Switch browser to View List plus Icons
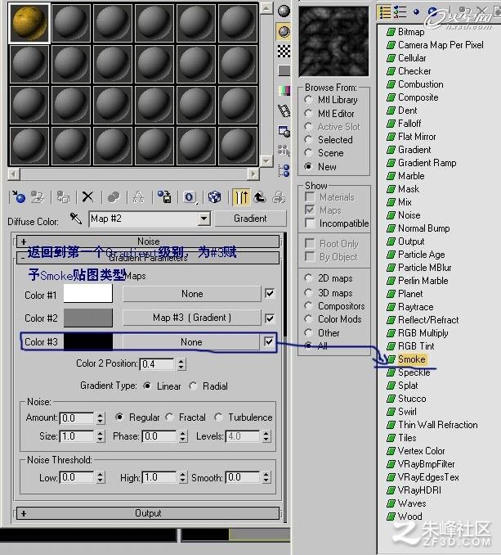 400,11
